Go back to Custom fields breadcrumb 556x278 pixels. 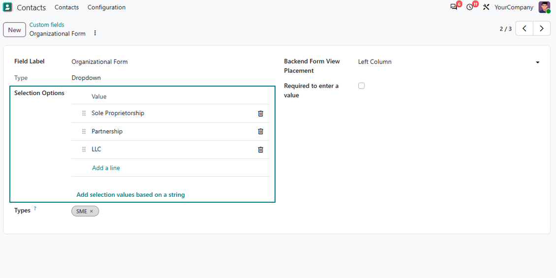click(x=47, y=25)
